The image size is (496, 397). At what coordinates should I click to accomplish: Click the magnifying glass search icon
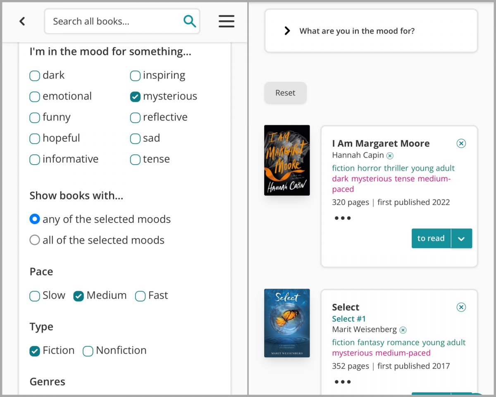pos(189,21)
